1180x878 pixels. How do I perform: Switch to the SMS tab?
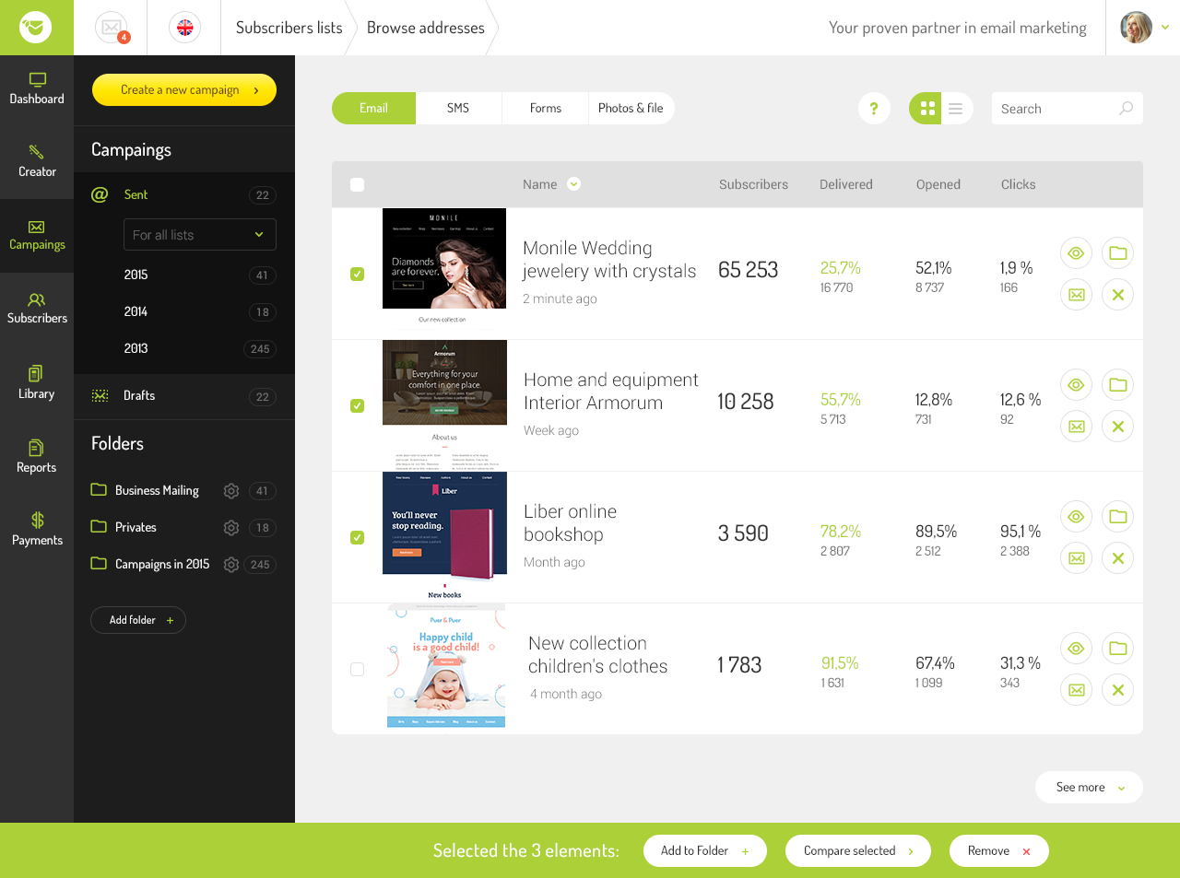[x=458, y=108]
